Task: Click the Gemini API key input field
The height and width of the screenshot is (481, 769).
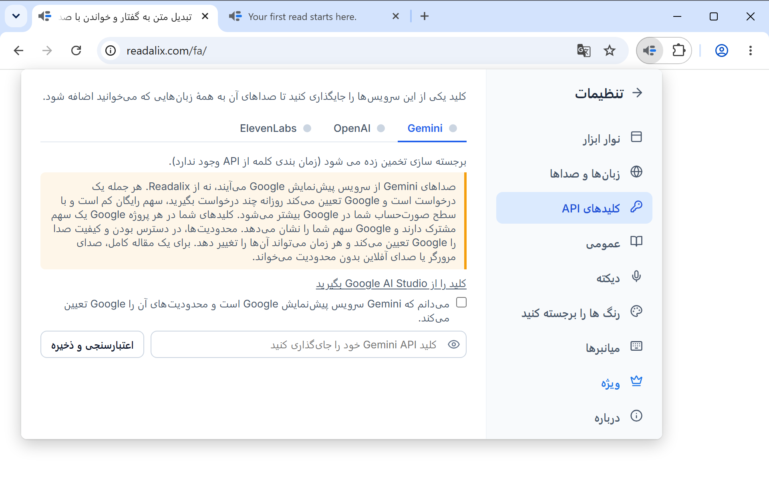Action: click(308, 344)
